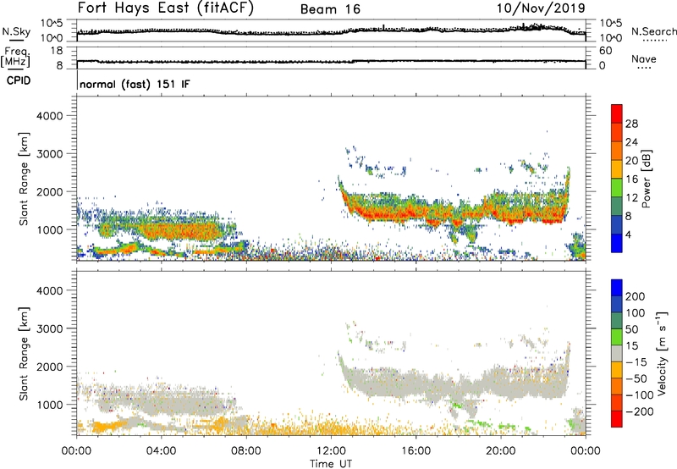Click the '4' value on Power color bar

[x=629, y=234]
